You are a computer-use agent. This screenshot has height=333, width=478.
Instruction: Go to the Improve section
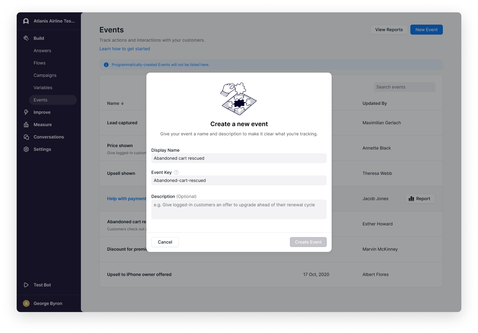point(42,112)
